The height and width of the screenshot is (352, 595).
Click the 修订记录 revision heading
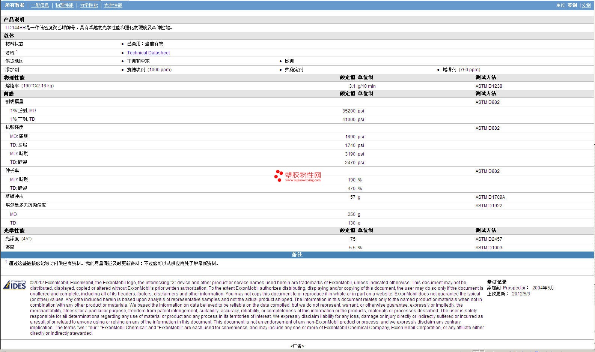point(497,282)
